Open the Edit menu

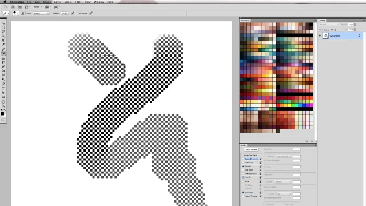[x=37, y=2]
